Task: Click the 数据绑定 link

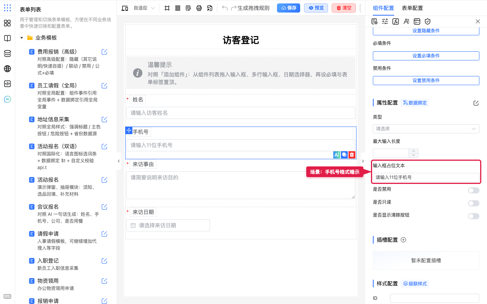Action: 415,103
